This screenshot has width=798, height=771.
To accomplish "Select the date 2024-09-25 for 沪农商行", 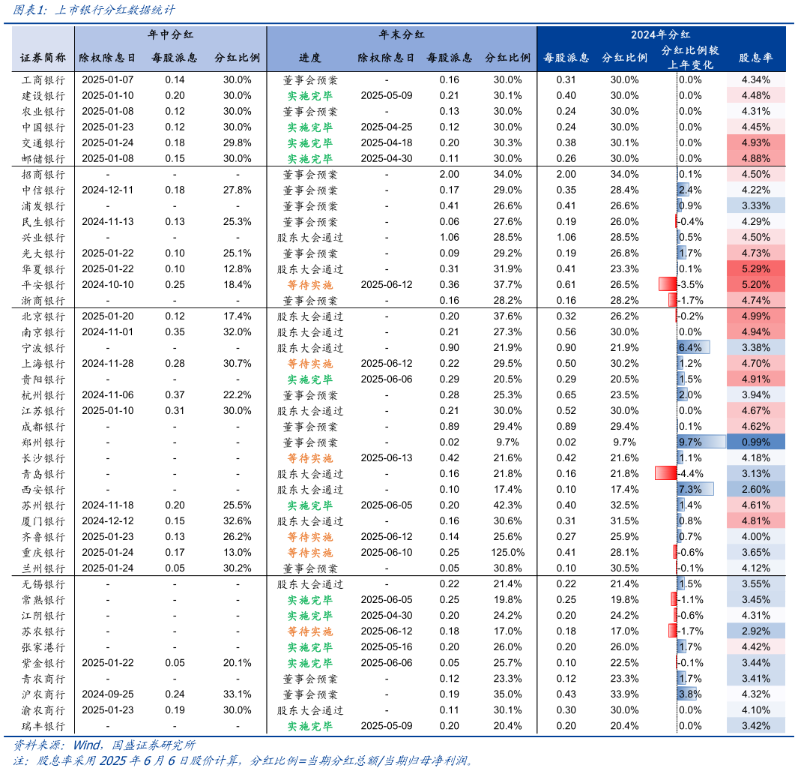I will coord(107,694).
